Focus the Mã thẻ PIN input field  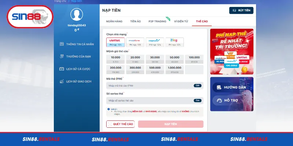155,86
